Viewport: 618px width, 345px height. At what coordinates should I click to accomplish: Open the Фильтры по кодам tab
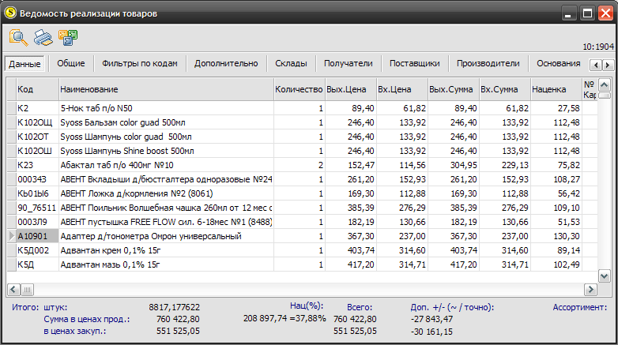(140, 63)
